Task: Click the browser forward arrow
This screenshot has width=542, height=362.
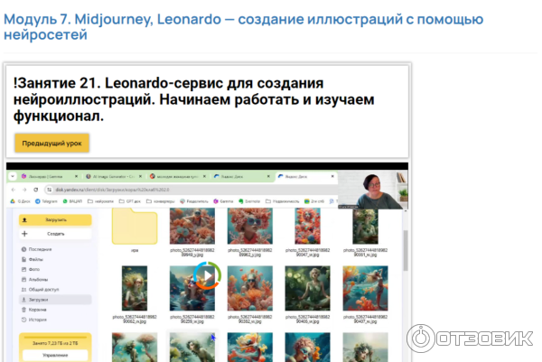Action: 24,190
